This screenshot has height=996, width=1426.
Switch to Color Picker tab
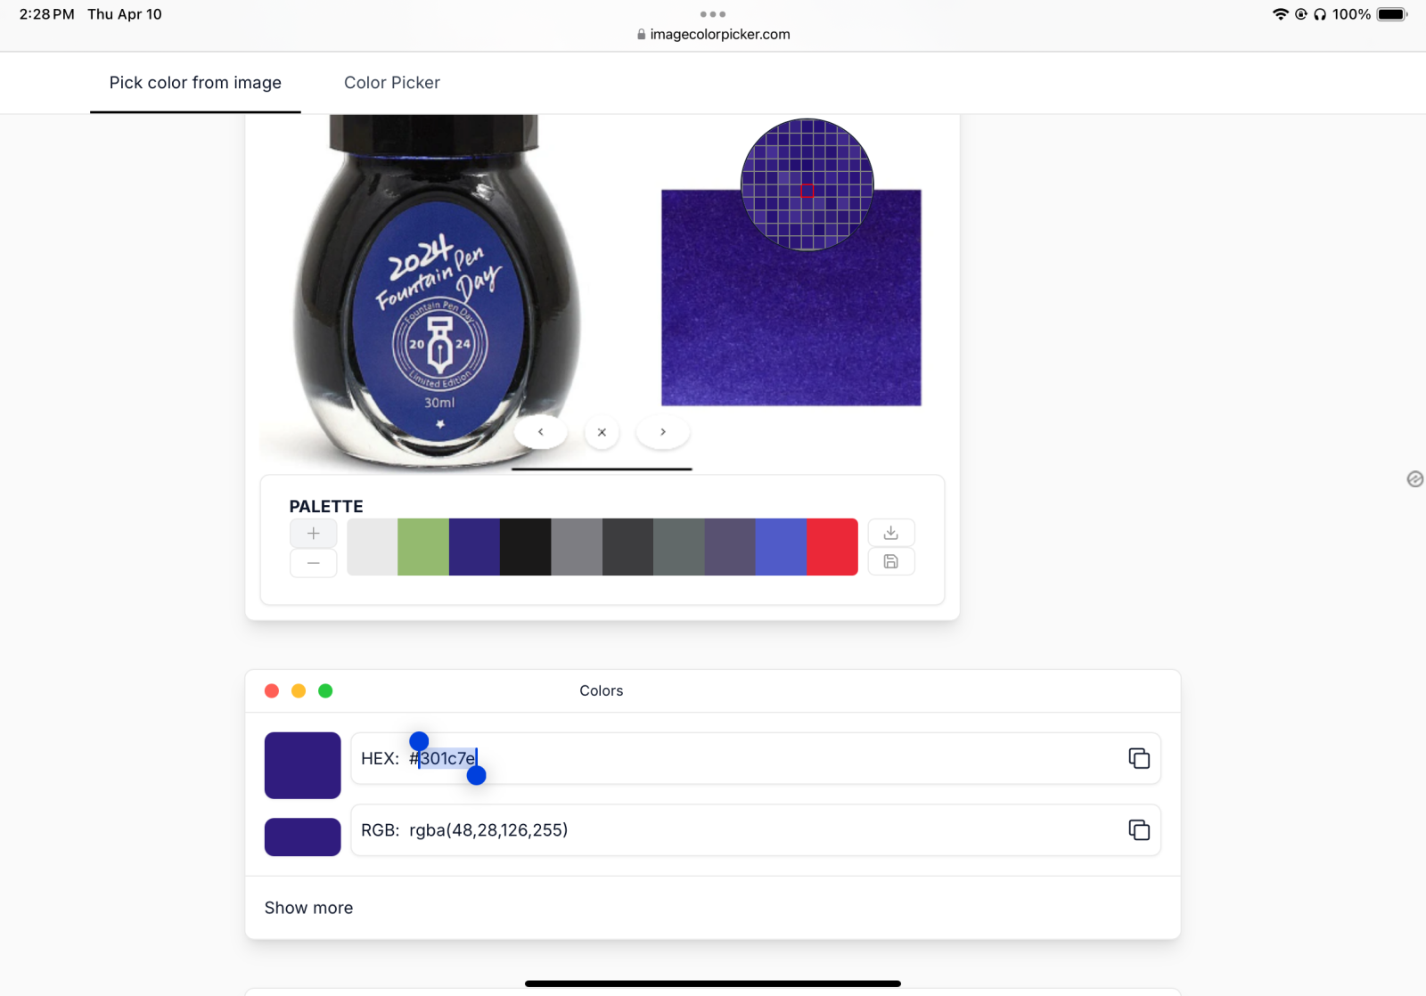pos(391,83)
